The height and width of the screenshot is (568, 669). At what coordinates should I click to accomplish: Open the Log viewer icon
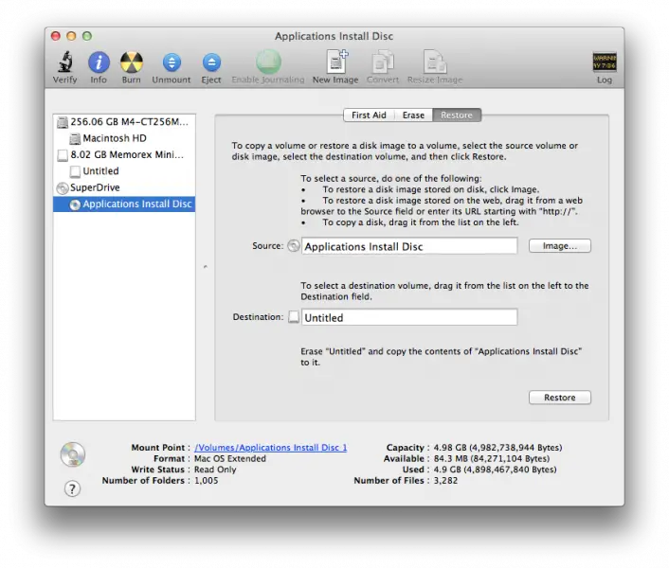(605, 62)
